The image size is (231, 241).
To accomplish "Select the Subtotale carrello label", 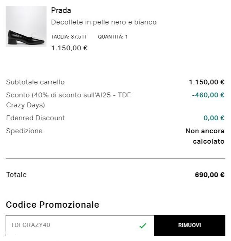I will tap(35, 82).
